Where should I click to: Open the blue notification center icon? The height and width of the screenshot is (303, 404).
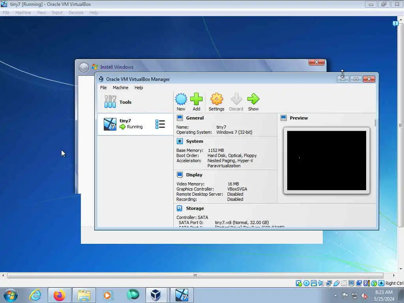(395, 24)
